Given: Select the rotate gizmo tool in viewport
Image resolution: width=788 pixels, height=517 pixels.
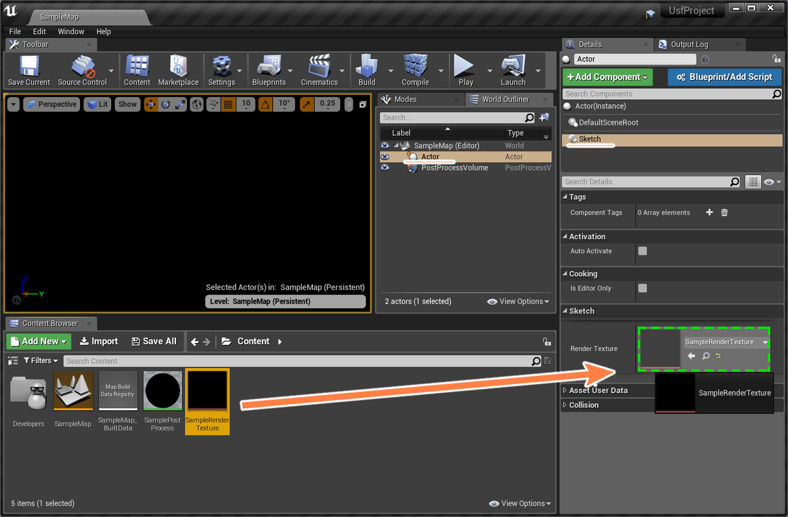Looking at the screenshot, I should pyautogui.click(x=165, y=104).
